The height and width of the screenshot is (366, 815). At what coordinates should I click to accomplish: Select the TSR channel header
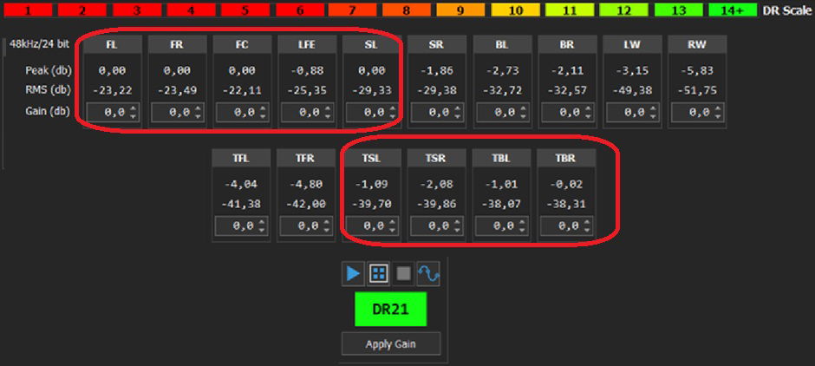[437, 158]
